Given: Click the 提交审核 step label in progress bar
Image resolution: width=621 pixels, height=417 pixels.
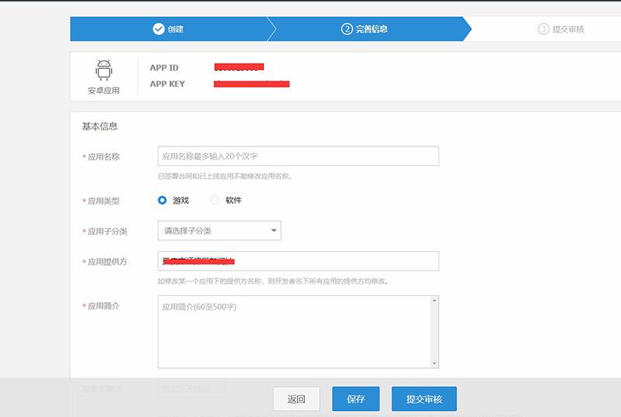Looking at the screenshot, I should [568, 29].
